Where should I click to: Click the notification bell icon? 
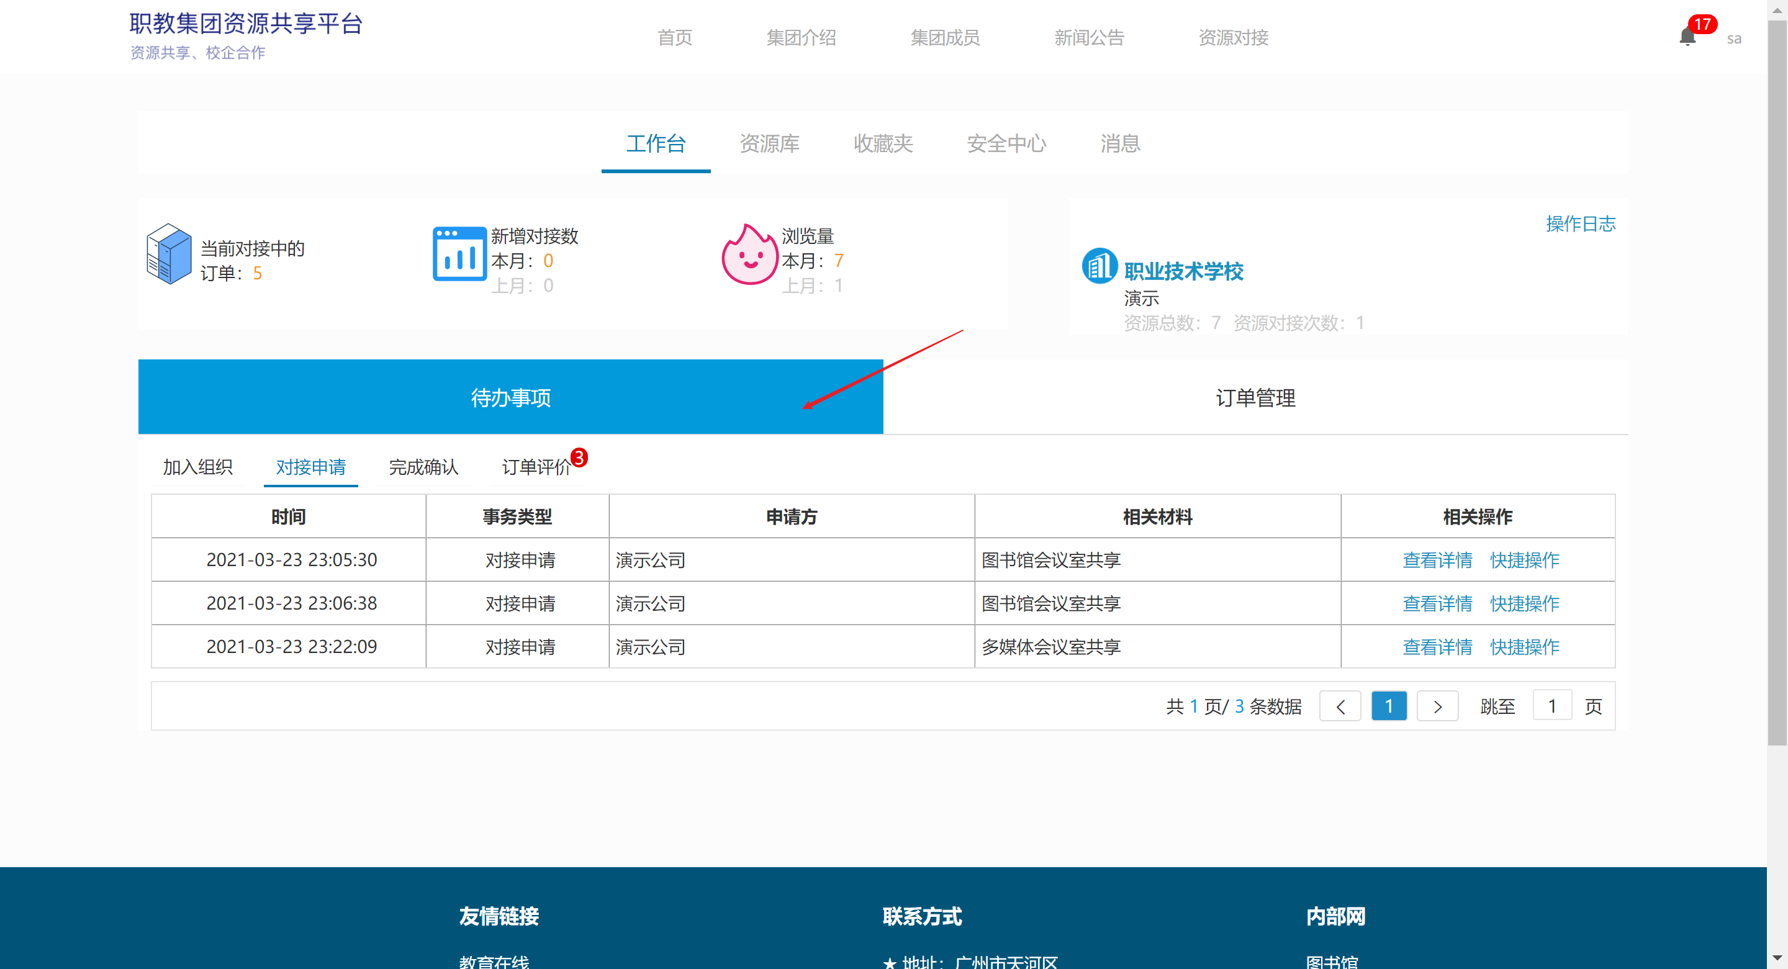tap(1687, 37)
